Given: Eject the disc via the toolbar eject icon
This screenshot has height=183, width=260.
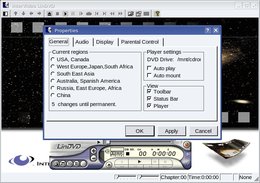Looking at the screenshot, I should click(49, 14).
